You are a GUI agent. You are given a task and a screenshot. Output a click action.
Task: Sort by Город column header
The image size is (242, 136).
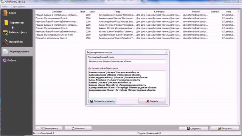pos(117,12)
